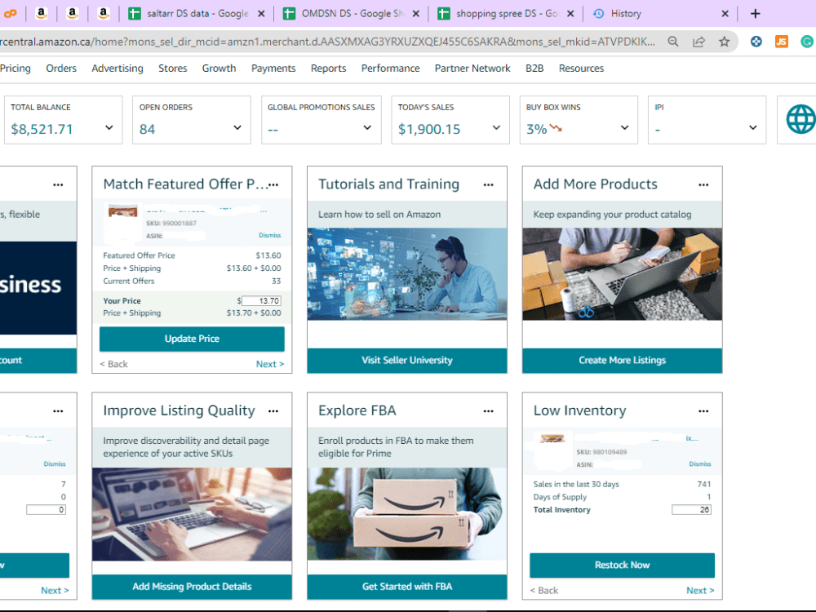
Task: Close the History tab
Action: tap(725, 14)
